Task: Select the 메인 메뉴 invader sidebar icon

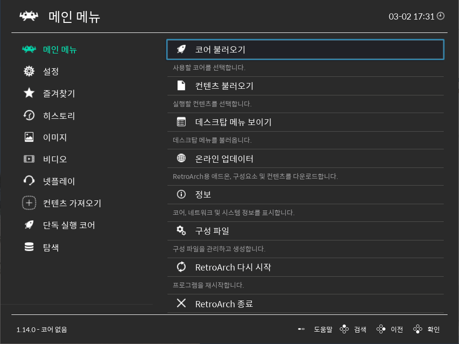Action: [29, 49]
